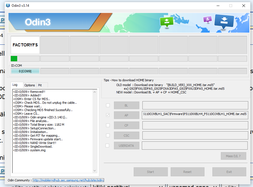253x187 pixels.
Task: Click the BL file path field
Action: (x=195, y=105)
